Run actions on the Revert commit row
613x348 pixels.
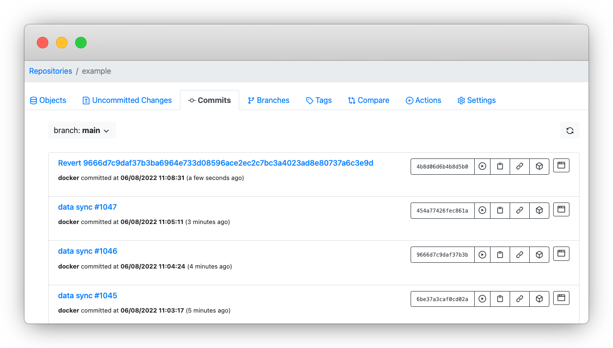click(x=482, y=166)
